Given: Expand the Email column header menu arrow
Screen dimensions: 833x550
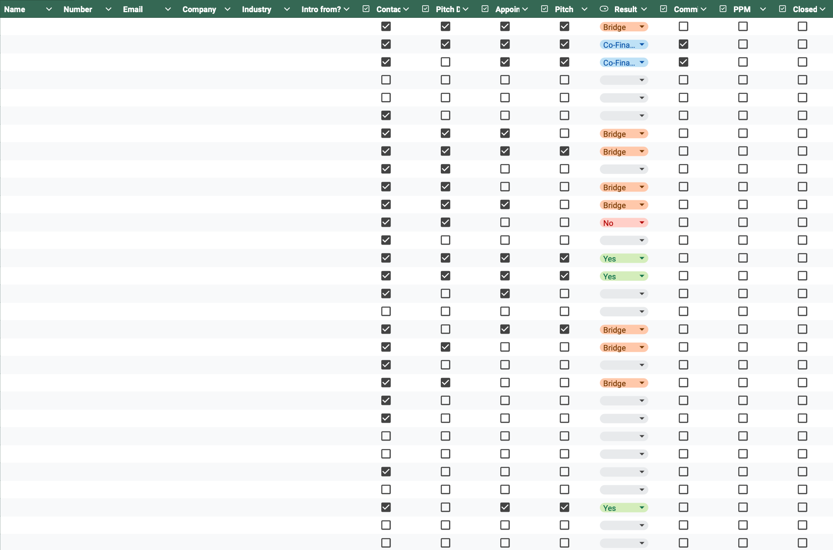Looking at the screenshot, I should [168, 9].
